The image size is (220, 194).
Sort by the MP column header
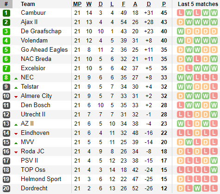77,4
